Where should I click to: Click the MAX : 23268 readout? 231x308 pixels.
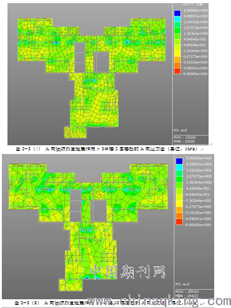[185, 137]
